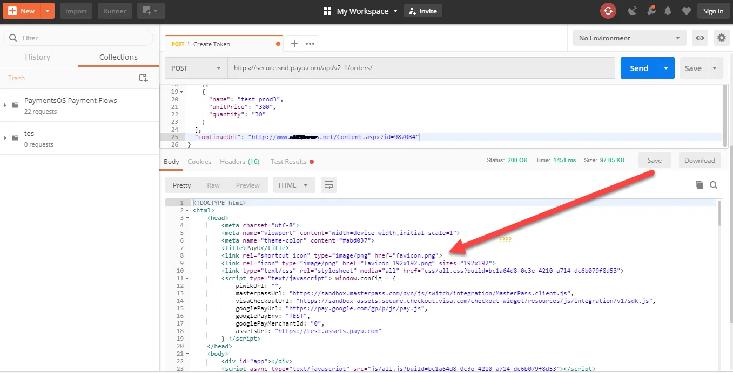Click the 200 OK status text
The height and width of the screenshot is (373, 733).
click(517, 160)
